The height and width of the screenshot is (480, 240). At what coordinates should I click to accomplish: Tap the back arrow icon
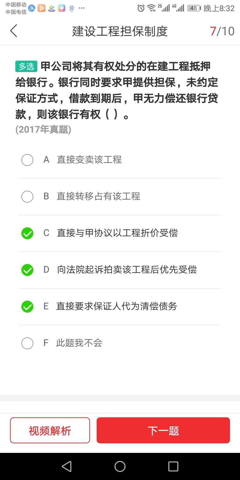(14, 31)
